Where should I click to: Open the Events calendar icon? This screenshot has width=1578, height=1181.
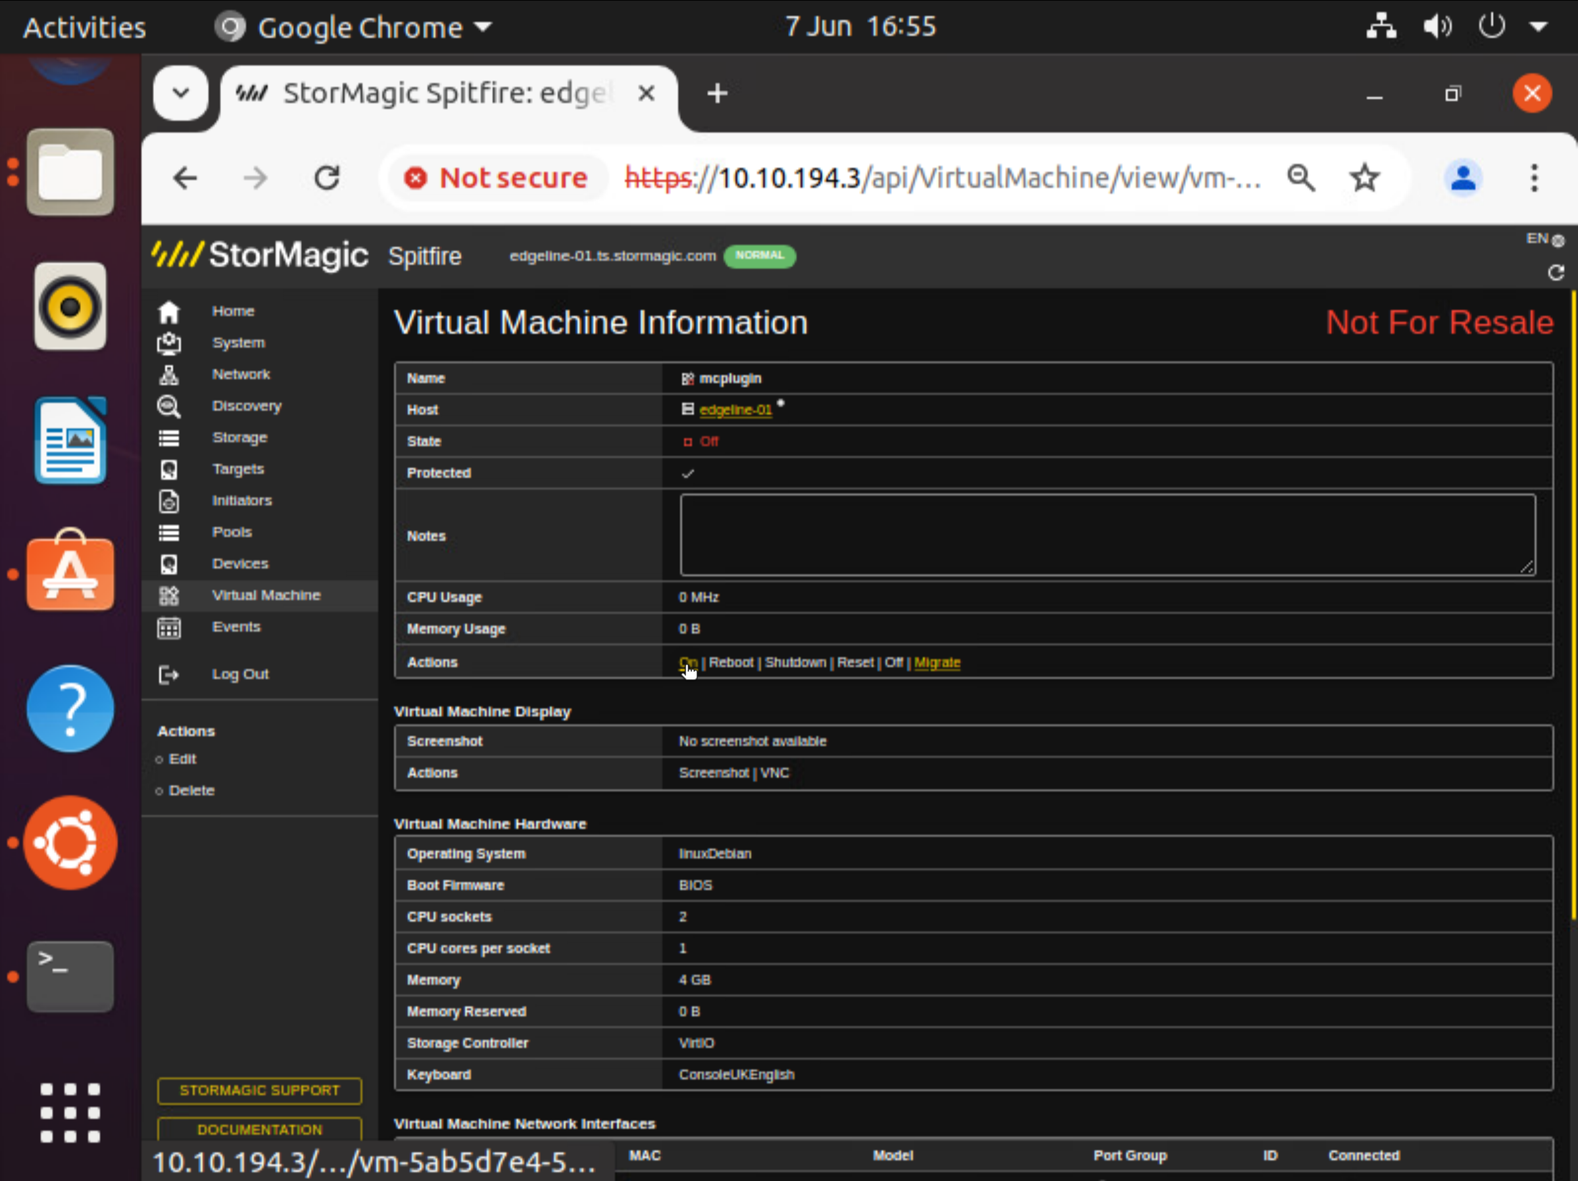click(x=169, y=627)
